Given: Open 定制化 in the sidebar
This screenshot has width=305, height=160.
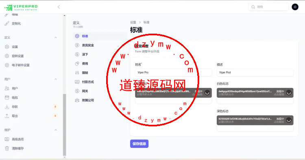Looking at the screenshot, I should pyautogui.click(x=16, y=23).
